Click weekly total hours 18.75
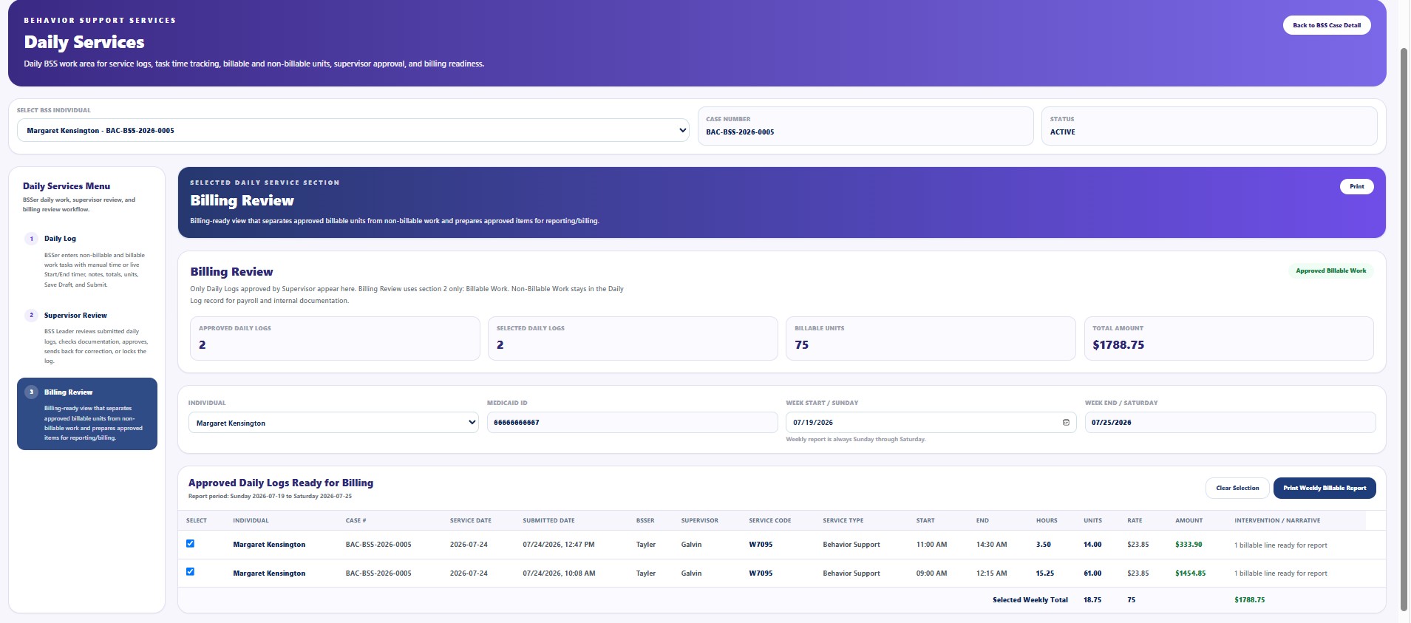This screenshot has width=1411, height=623. (1092, 600)
